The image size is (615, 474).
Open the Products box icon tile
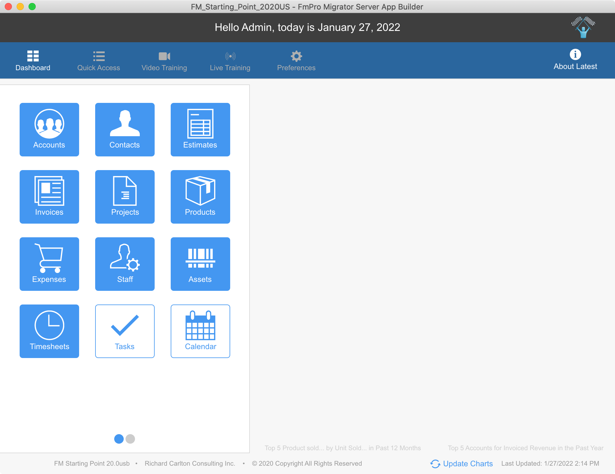pos(200,197)
